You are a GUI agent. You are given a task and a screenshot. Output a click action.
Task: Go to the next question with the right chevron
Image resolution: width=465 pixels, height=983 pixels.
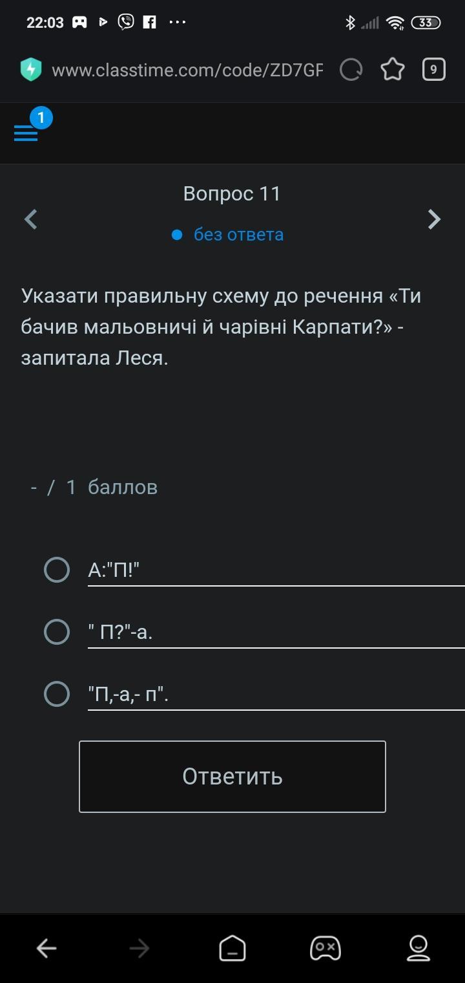pyautogui.click(x=434, y=219)
